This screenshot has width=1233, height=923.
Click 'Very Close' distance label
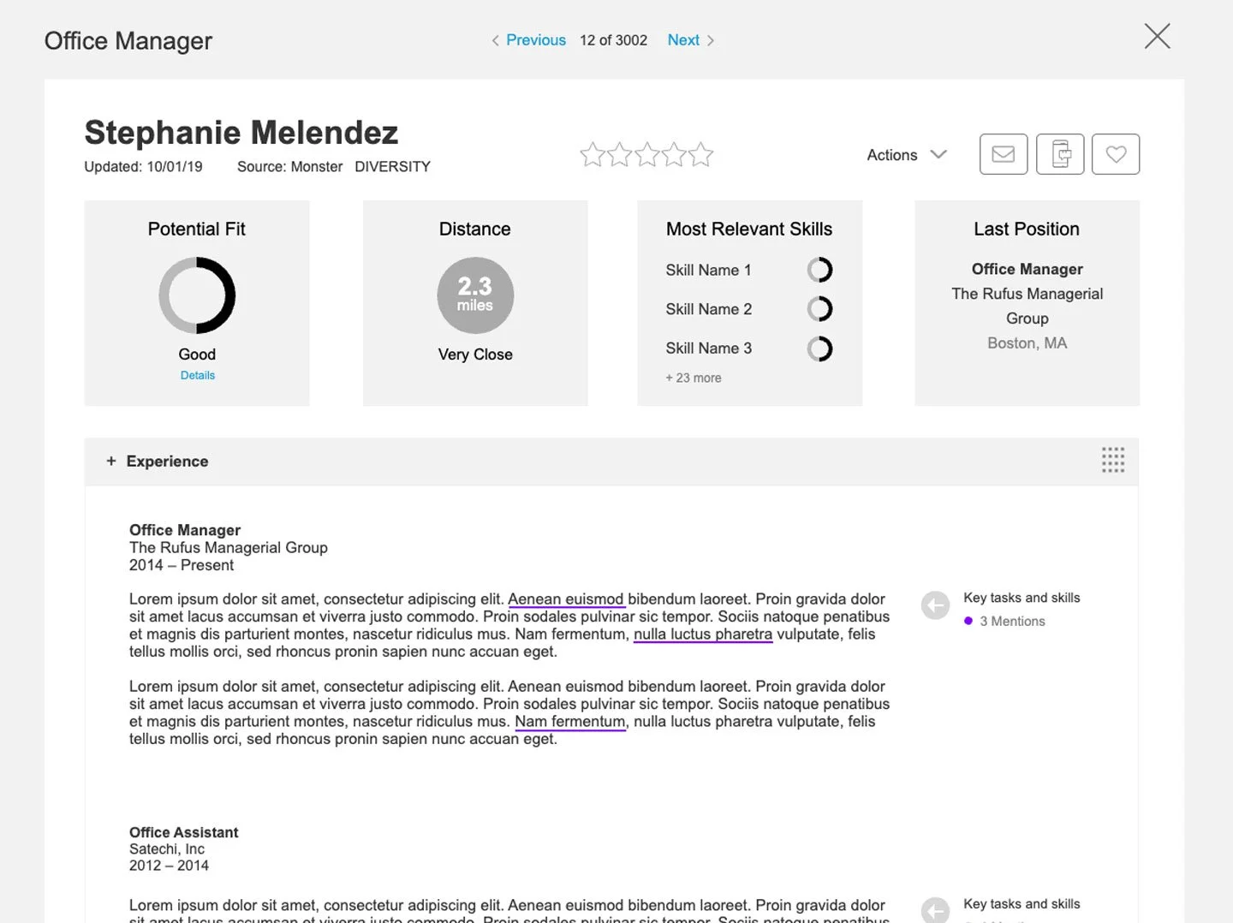click(475, 354)
